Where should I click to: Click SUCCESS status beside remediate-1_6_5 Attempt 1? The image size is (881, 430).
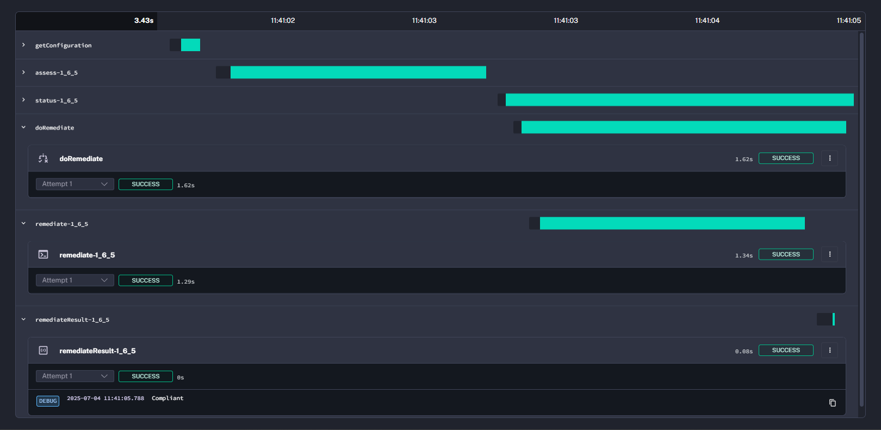pyautogui.click(x=145, y=280)
